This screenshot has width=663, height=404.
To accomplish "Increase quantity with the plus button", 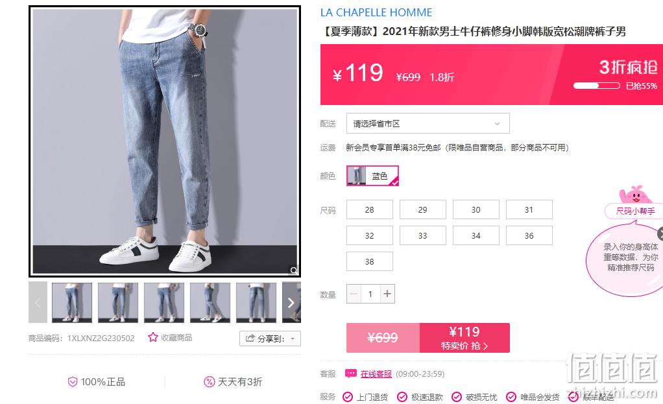I will tap(387, 294).
